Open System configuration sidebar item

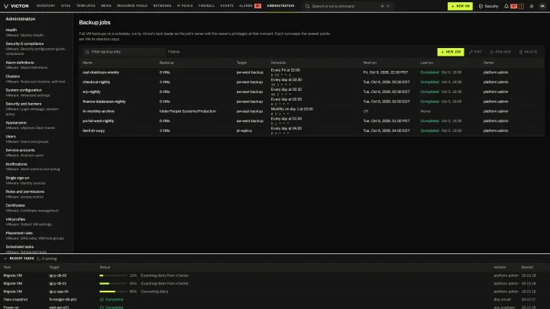click(36, 92)
